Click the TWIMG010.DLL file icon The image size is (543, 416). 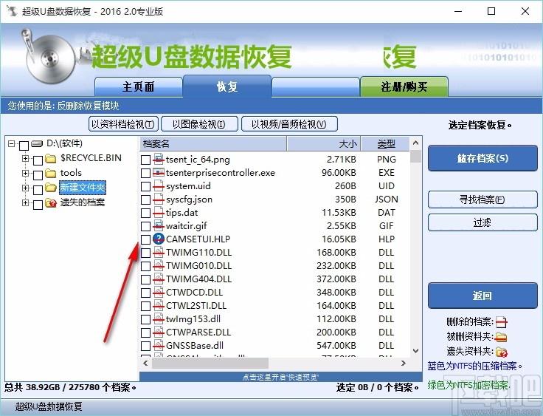159,266
